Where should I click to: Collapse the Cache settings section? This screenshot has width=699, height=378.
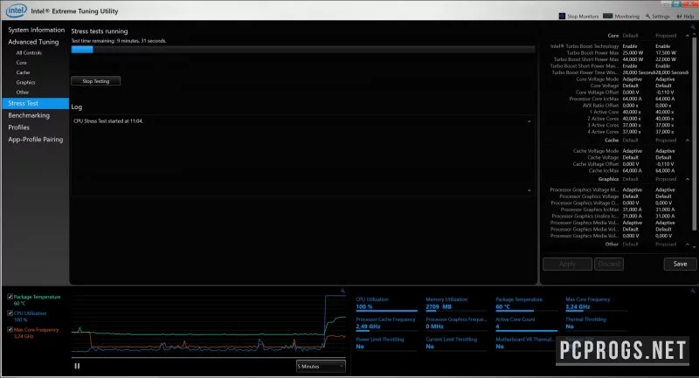(688, 141)
